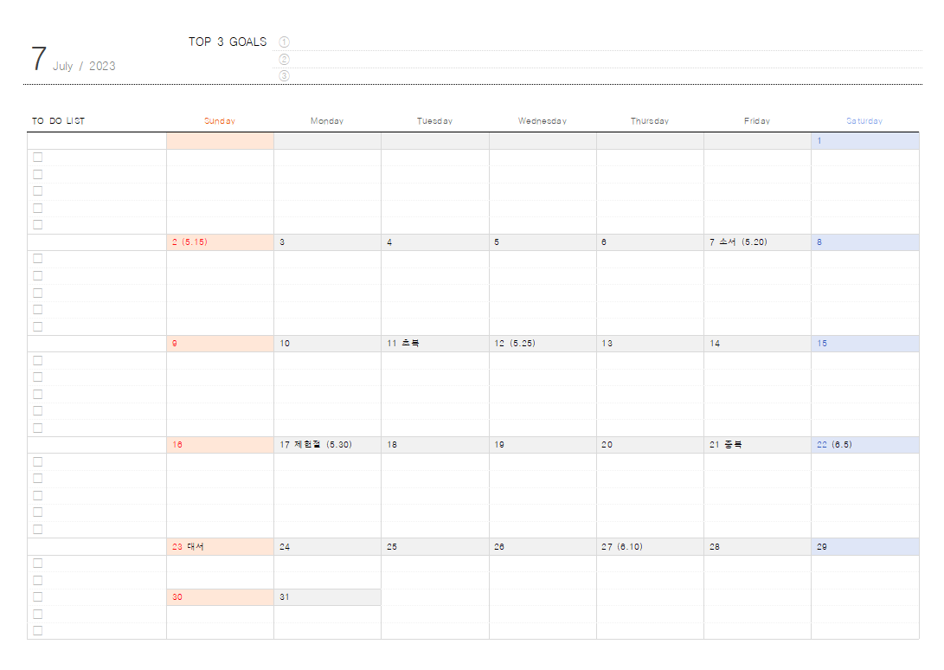Click the Friday column header

pos(757,121)
